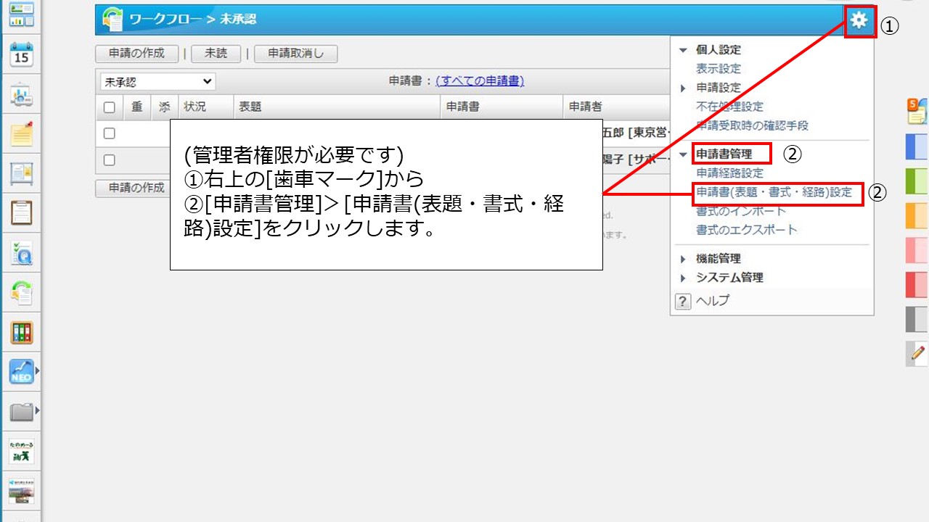Click ワークフロー in the breadcrumb title
The image size is (929, 522).
tap(166, 20)
